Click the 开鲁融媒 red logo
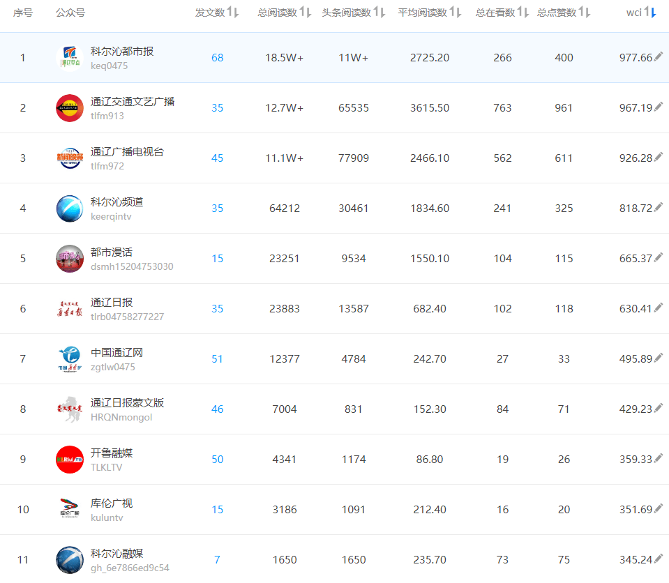Screen dimensions: 669x583 [70, 460]
